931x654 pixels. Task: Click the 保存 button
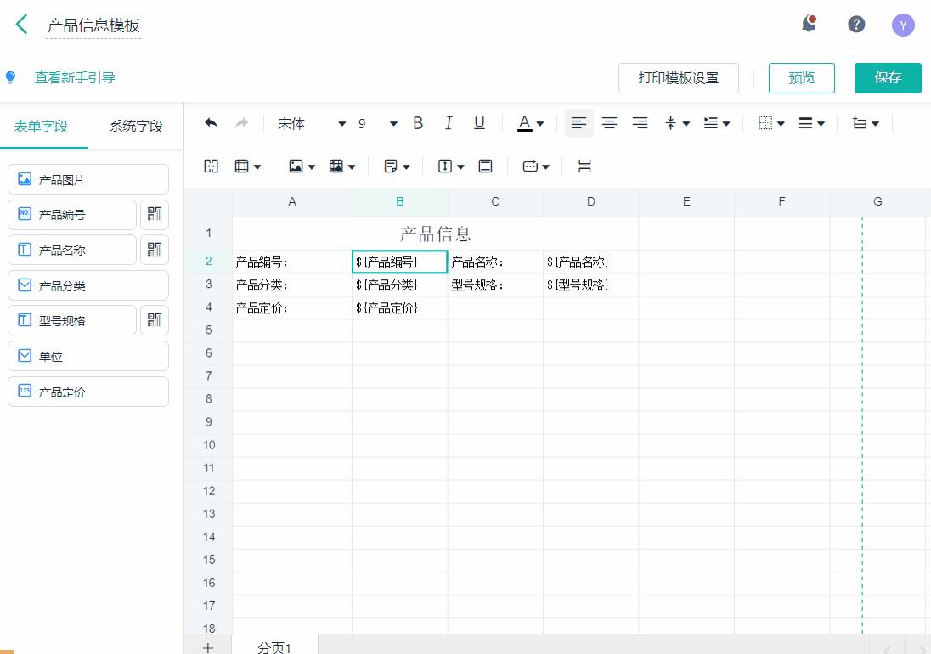(888, 77)
